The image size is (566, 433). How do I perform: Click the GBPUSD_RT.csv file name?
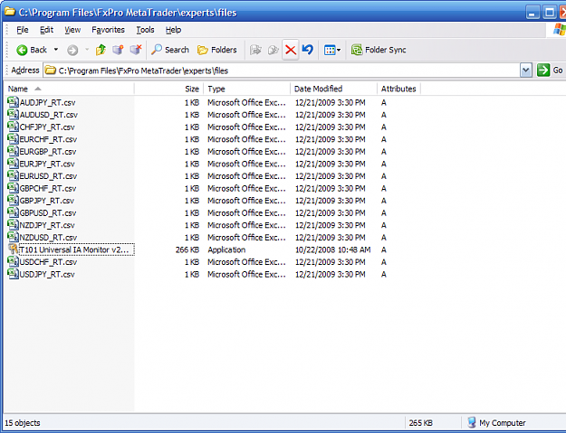click(x=48, y=213)
